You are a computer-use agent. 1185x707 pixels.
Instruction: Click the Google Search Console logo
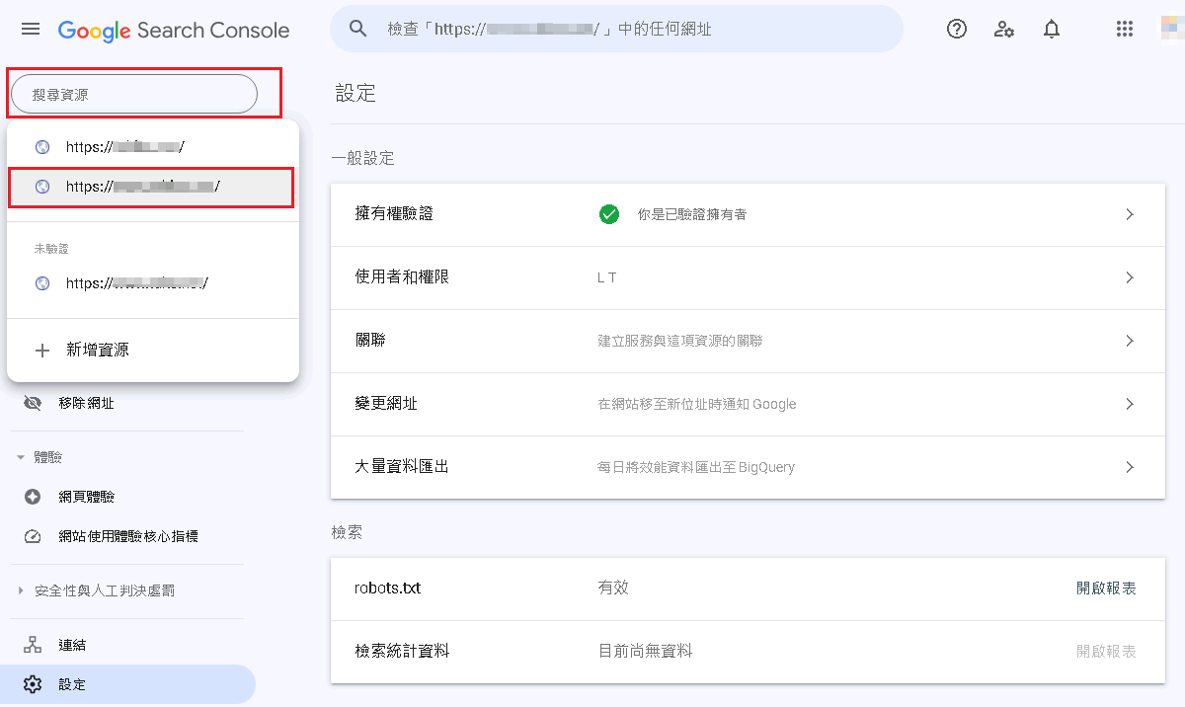point(174,30)
